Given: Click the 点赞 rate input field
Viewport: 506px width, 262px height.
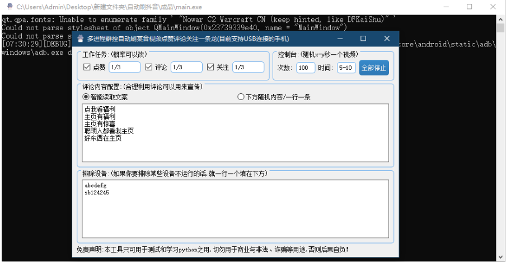Looking at the screenshot, I should click(x=124, y=67).
